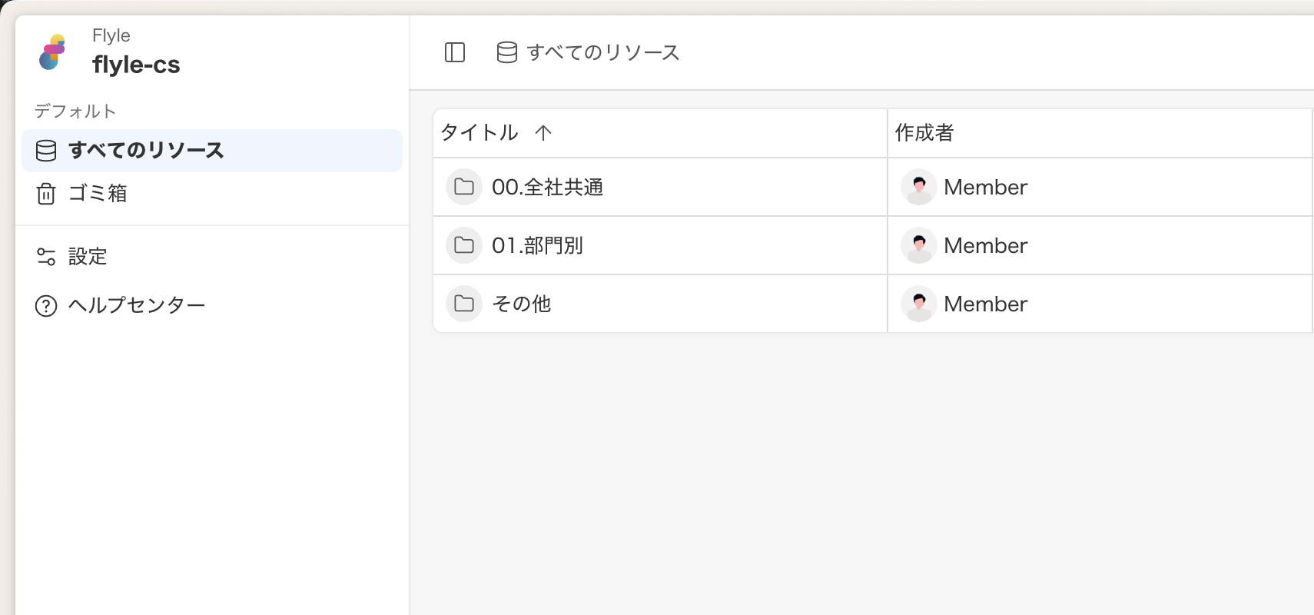This screenshot has width=1314, height=615.
Task: Select すべてのリソース in sidebar
Action: coord(146,150)
